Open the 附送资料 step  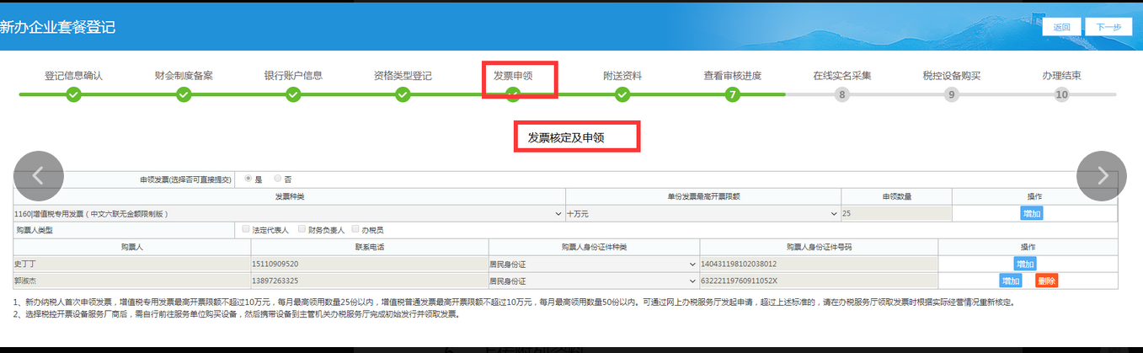click(x=622, y=75)
